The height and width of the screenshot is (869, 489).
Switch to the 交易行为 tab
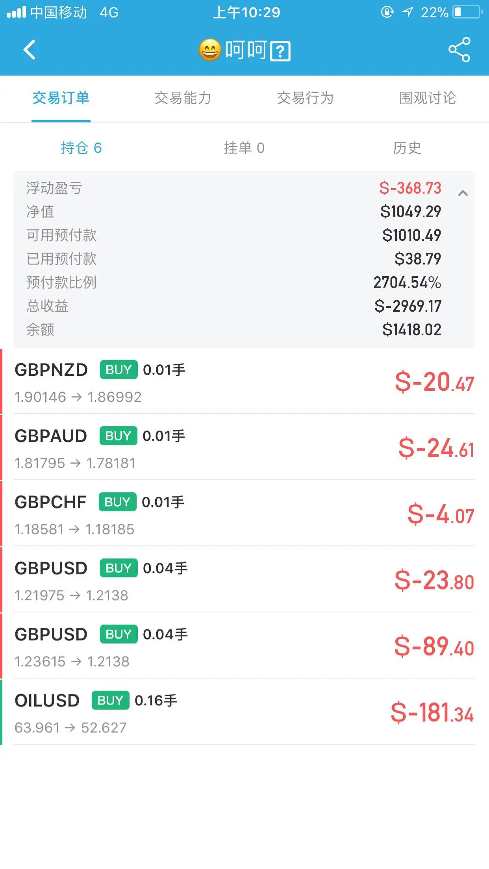(305, 98)
